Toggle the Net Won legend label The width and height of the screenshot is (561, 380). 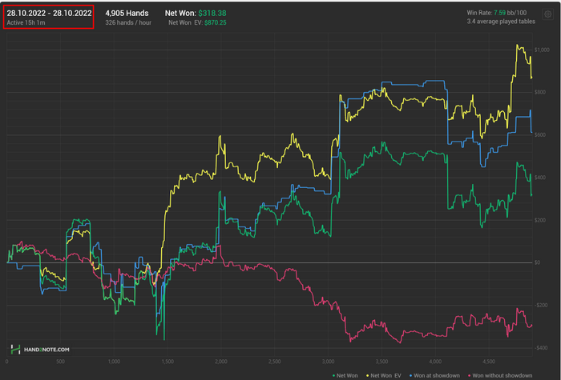tap(348, 374)
